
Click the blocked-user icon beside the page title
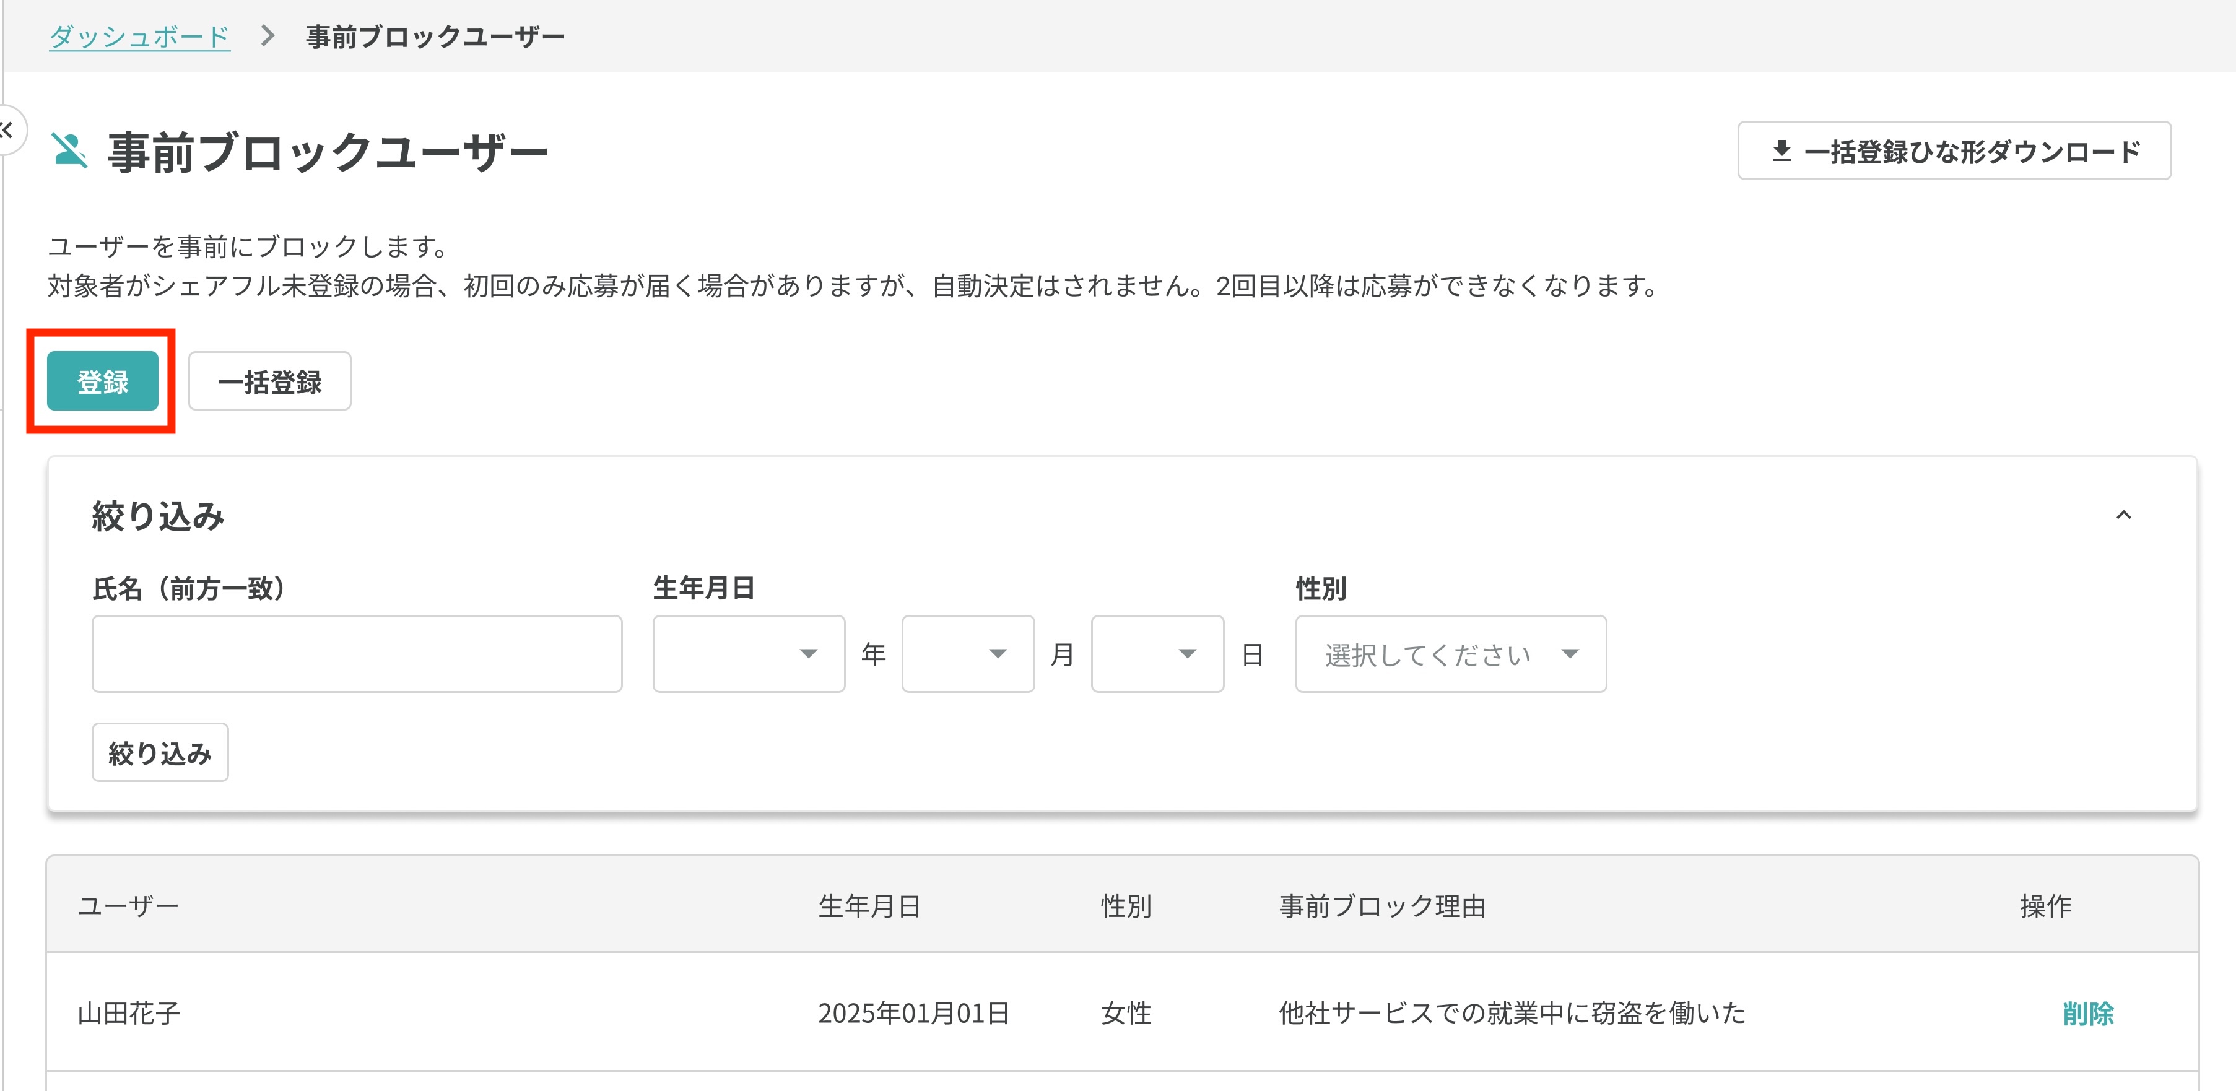pyautogui.click(x=69, y=150)
